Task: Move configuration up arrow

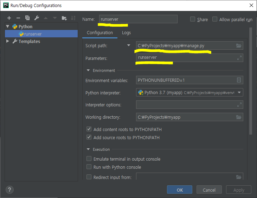Action: click(46, 18)
